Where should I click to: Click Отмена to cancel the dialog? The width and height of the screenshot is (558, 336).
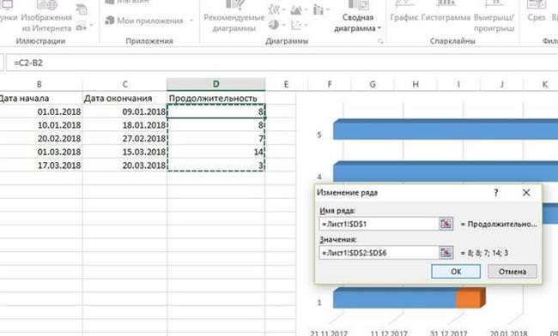point(513,272)
